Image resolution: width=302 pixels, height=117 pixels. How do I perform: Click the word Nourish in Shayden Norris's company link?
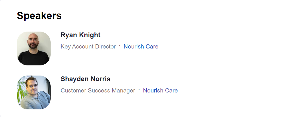tap(153, 90)
